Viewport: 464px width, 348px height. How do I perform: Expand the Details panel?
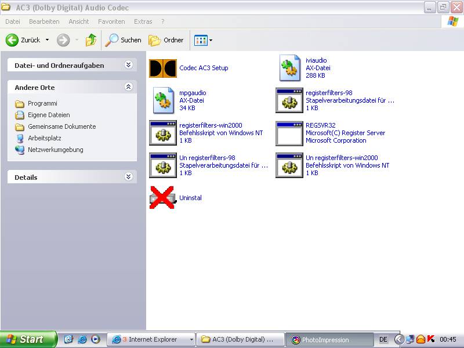(x=128, y=177)
